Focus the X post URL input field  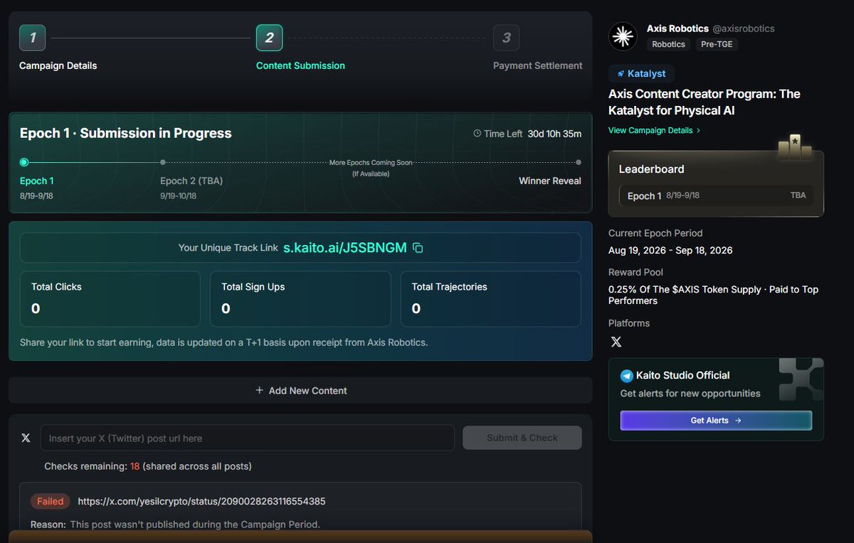pyautogui.click(x=248, y=438)
